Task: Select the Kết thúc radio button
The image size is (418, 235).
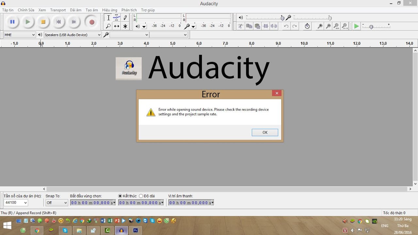Action: click(x=120, y=196)
